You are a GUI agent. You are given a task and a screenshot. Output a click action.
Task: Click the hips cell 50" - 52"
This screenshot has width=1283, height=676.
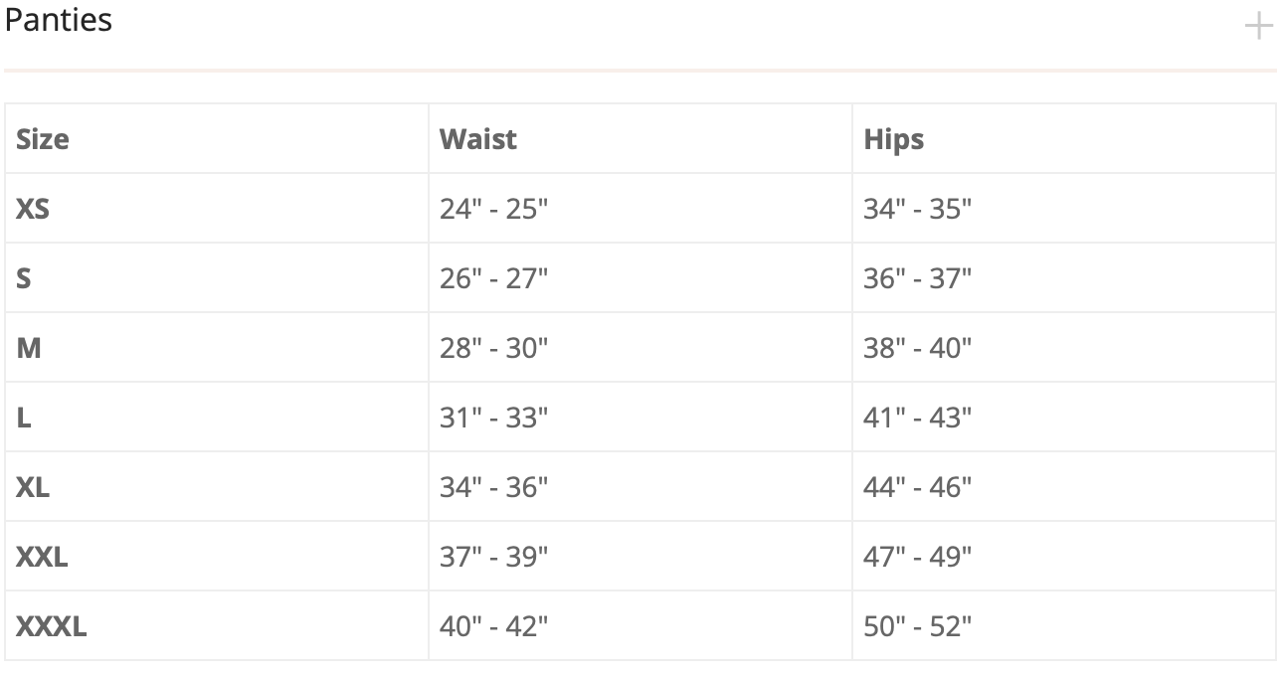918,626
